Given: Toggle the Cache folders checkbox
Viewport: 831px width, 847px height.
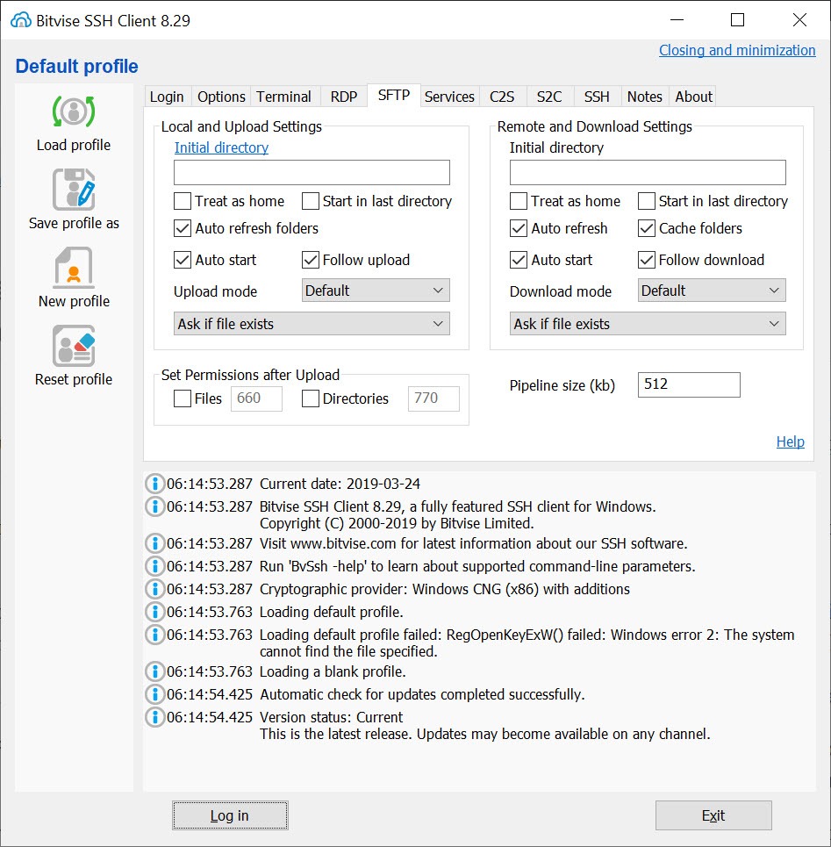Looking at the screenshot, I should 647,228.
